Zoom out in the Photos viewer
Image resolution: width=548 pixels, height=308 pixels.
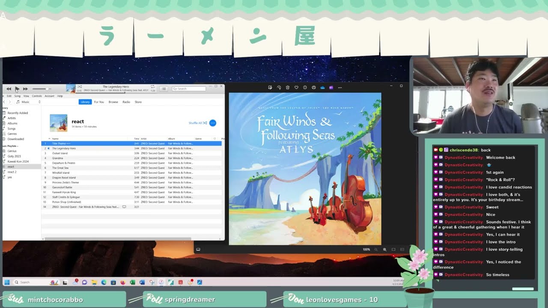[376, 249]
